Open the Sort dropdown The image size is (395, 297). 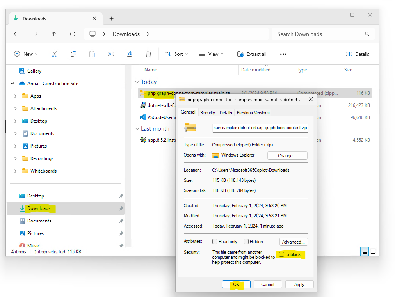click(176, 54)
